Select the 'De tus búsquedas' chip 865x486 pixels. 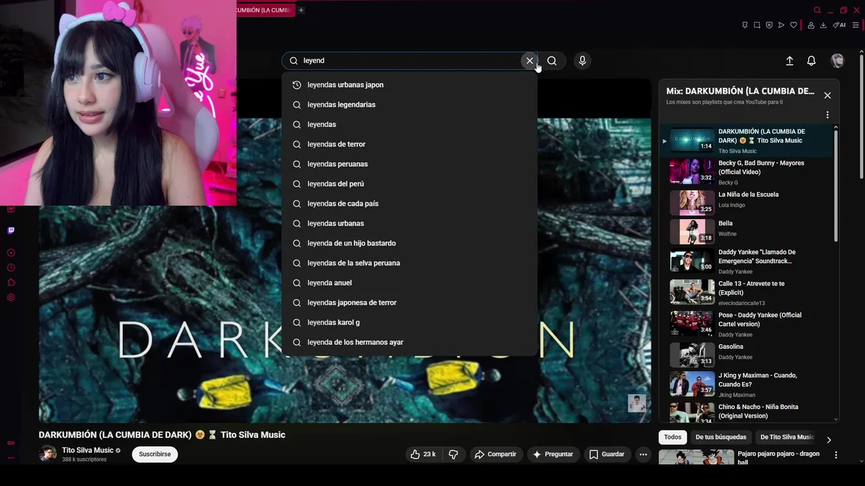(x=721, y=437)
